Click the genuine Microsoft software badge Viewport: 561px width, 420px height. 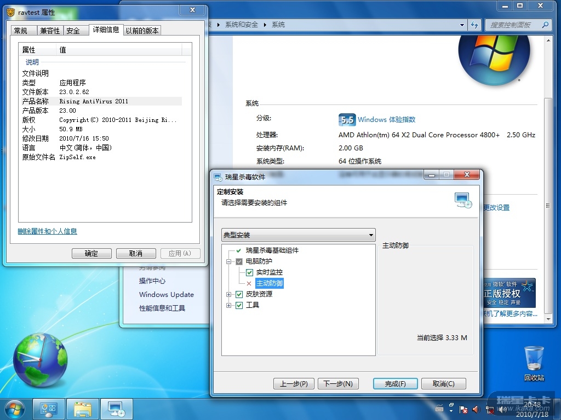click(510, 293)
